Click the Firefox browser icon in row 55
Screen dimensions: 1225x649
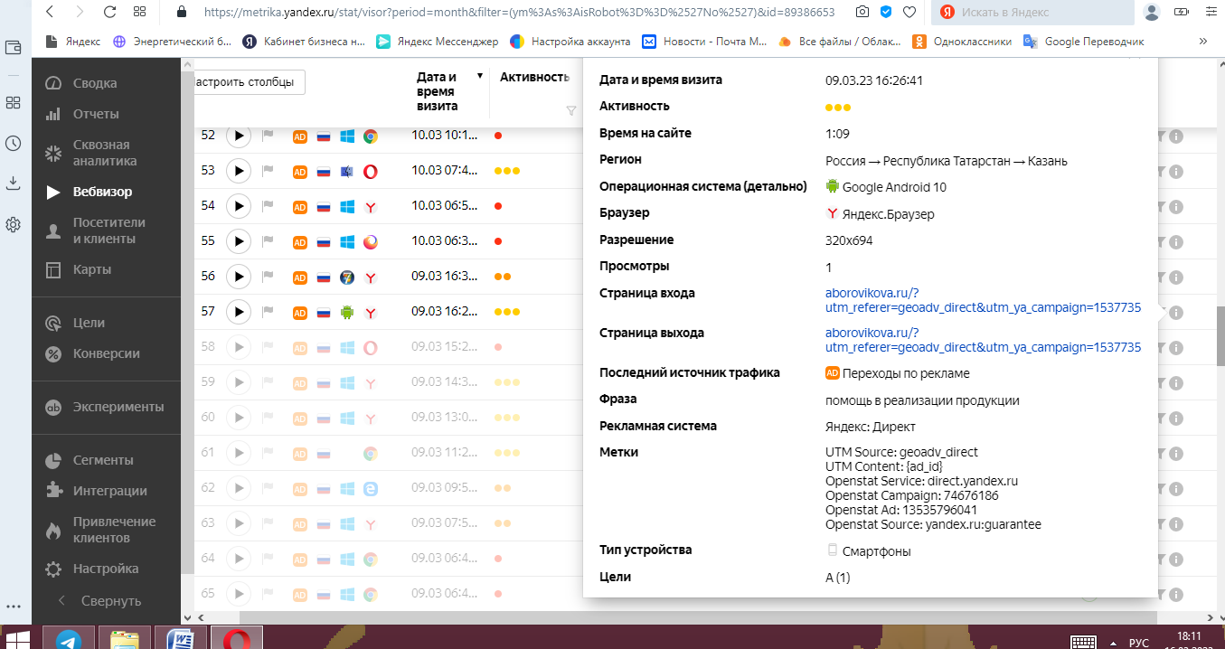pyautogui.click(x=370, y=242)
